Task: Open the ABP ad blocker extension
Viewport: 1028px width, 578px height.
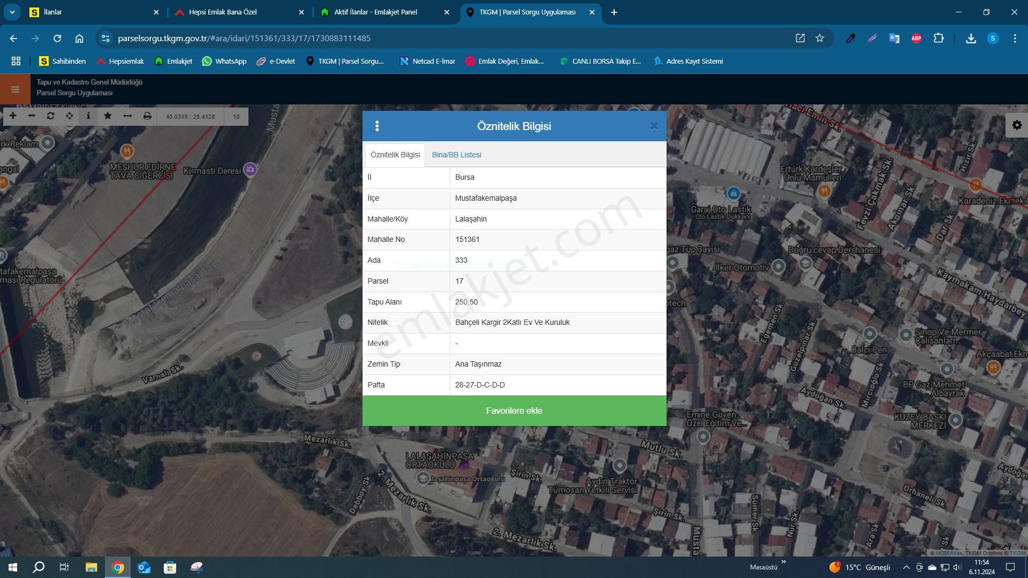Action: [x=916, y=38]
